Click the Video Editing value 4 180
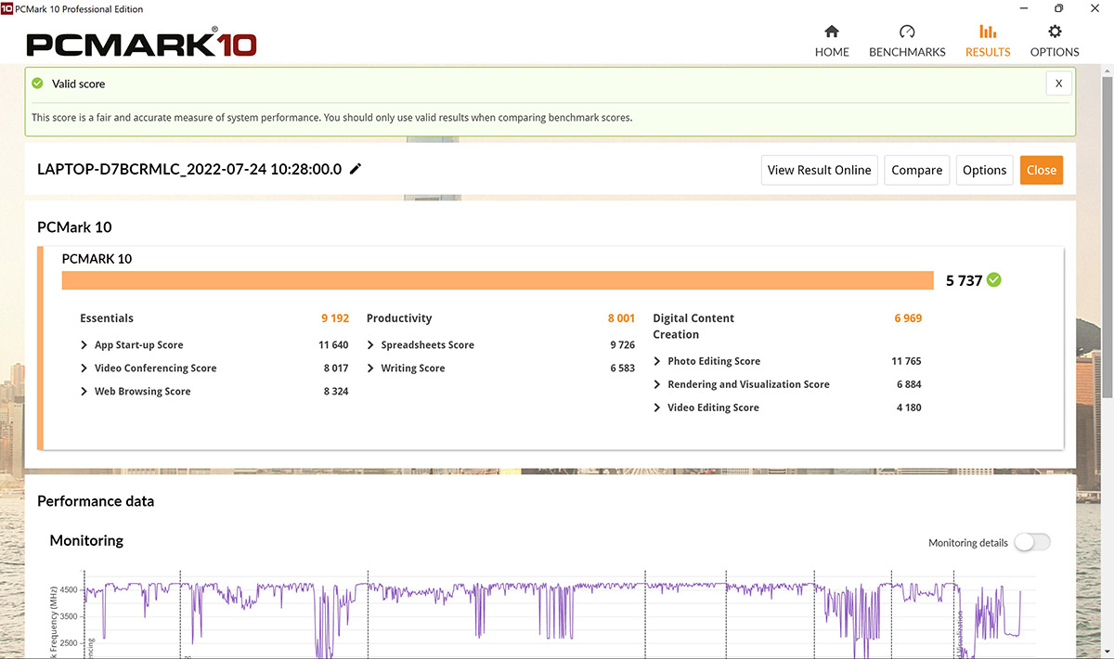 click(x=909, y=407)
